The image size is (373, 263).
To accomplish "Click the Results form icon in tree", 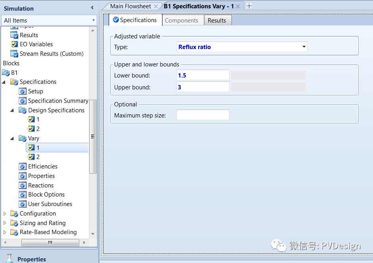I will click(14, 35).
